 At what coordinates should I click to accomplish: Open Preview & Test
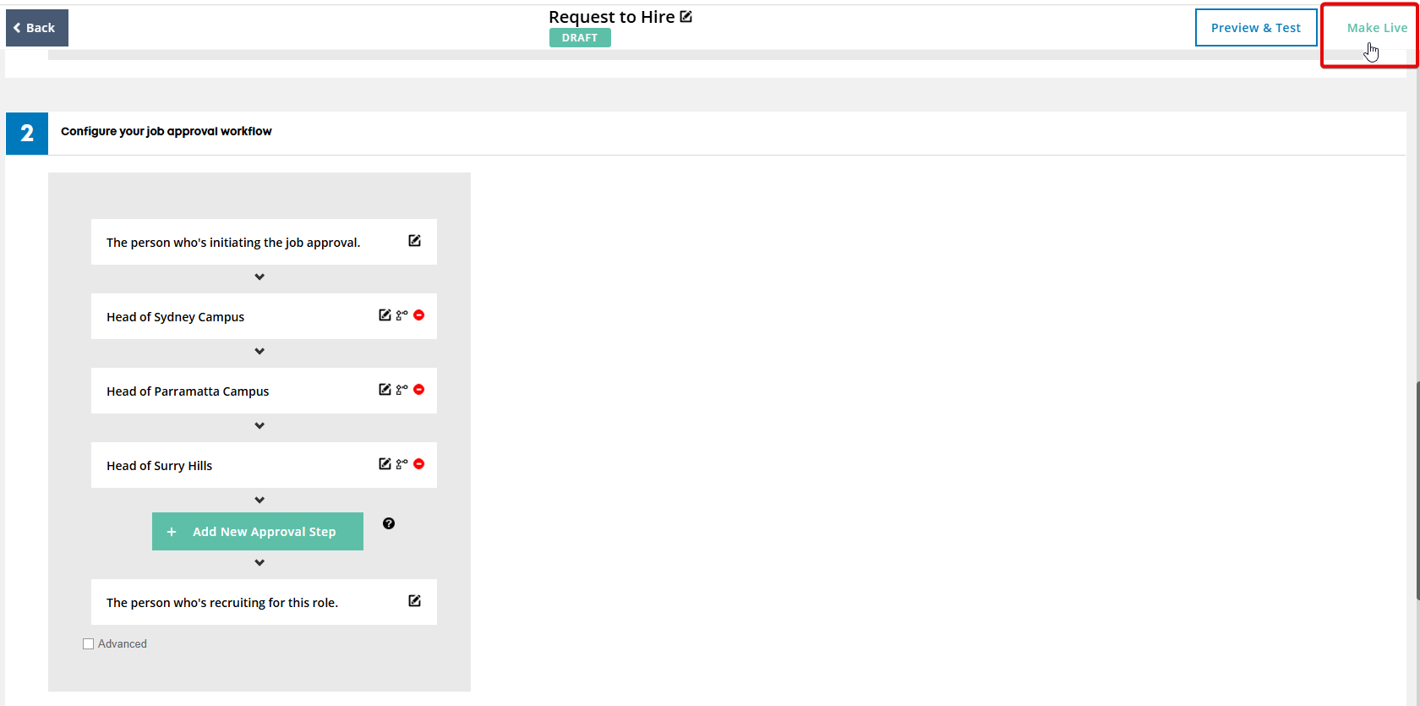(1256, 28)
